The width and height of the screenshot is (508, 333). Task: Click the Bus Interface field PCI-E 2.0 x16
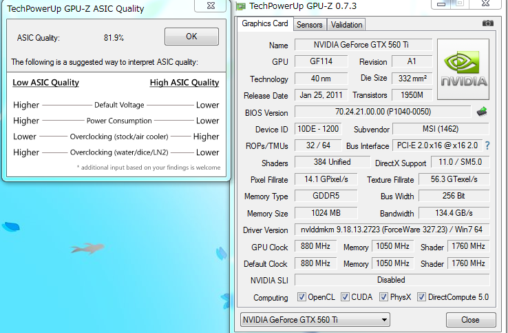[437, 145]
